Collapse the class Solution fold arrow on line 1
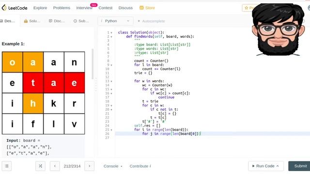This screenshot has width=310, height=174. tap(111, 33)
